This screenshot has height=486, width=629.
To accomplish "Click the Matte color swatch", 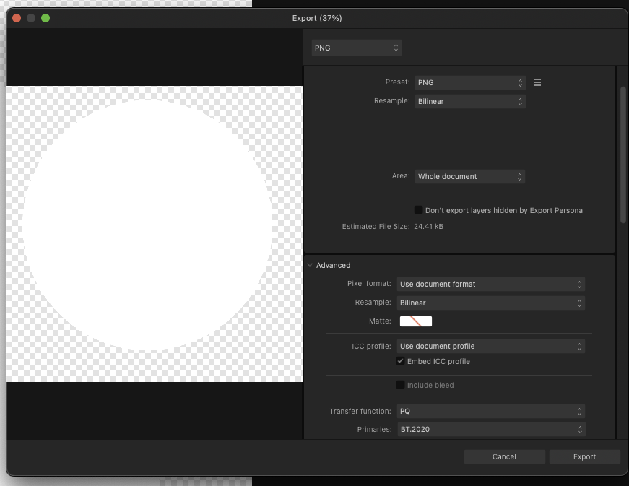I will click(x=415, y=321).
